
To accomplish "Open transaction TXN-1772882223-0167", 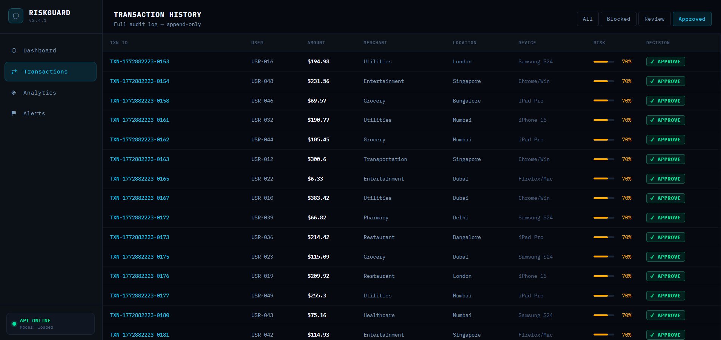I will tap(140, 198).
